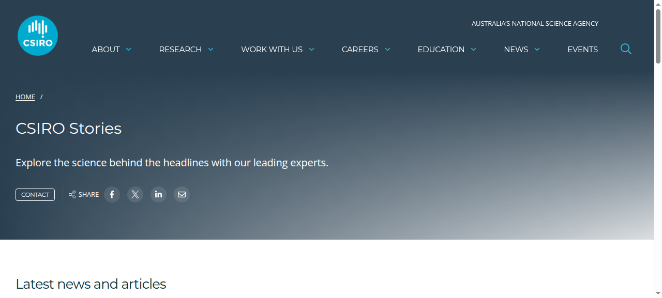Expand the News menu chevron
The height and width of the screenshot is (298, 662).
click(x=537, y=50)
